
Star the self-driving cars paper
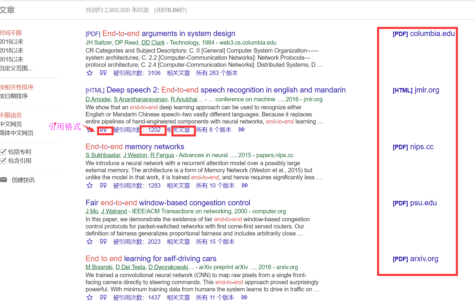tap(90, 298)
